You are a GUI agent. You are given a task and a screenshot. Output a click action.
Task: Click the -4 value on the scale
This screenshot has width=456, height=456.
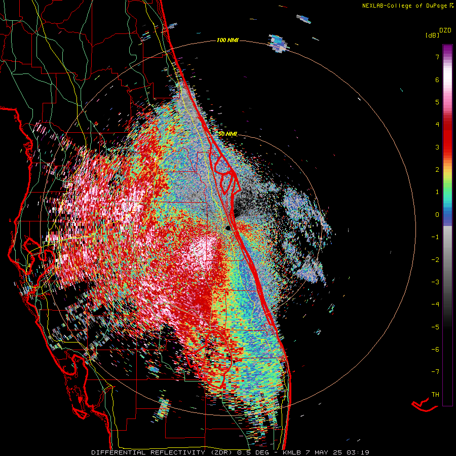(435, 304)
